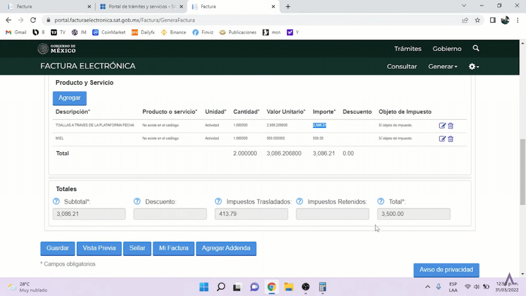Close the active Factura tab
This screenshot has height=296, width=526.
tap(273, 6)
